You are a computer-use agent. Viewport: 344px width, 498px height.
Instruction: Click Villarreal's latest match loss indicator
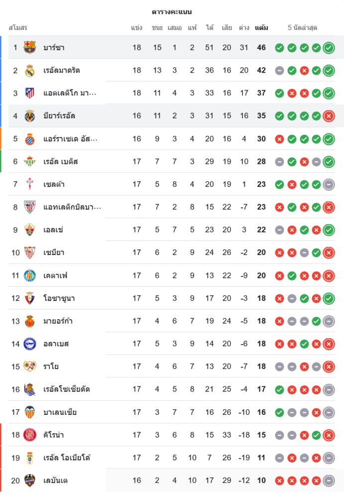(x=329, y=116)
